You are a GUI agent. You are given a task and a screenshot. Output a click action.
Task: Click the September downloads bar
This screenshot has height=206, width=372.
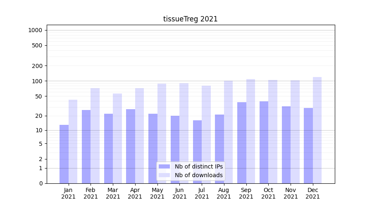coord(250,131)
